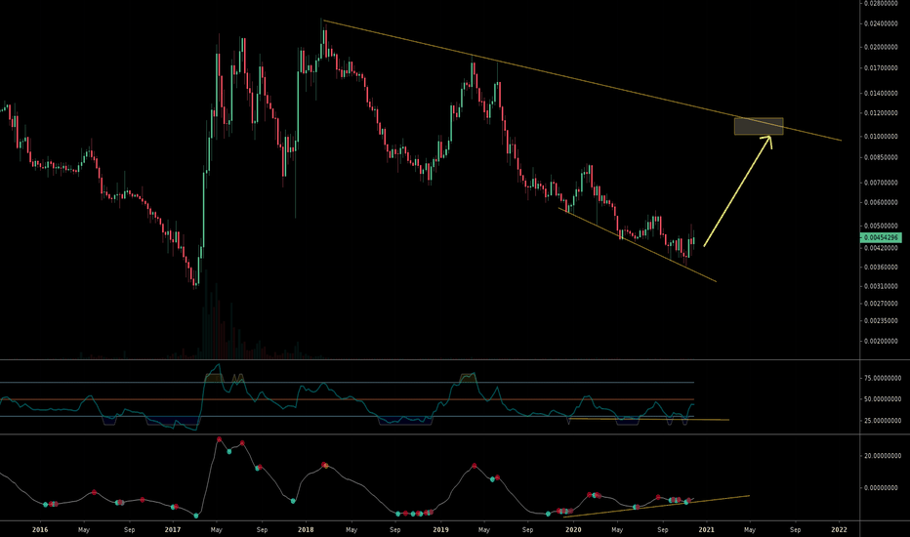This screenshot has width=910, height=537.
Task: Click the 0.00600000 price axis label
Action: click(881, 203)
